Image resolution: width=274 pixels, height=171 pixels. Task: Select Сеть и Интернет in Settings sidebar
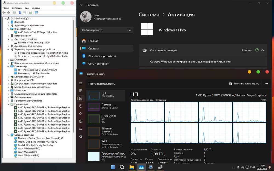tap(107, 64)
